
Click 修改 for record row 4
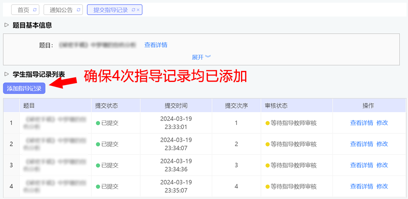tap(382, 186)
